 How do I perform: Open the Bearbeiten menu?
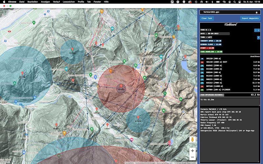click(33, 2)
